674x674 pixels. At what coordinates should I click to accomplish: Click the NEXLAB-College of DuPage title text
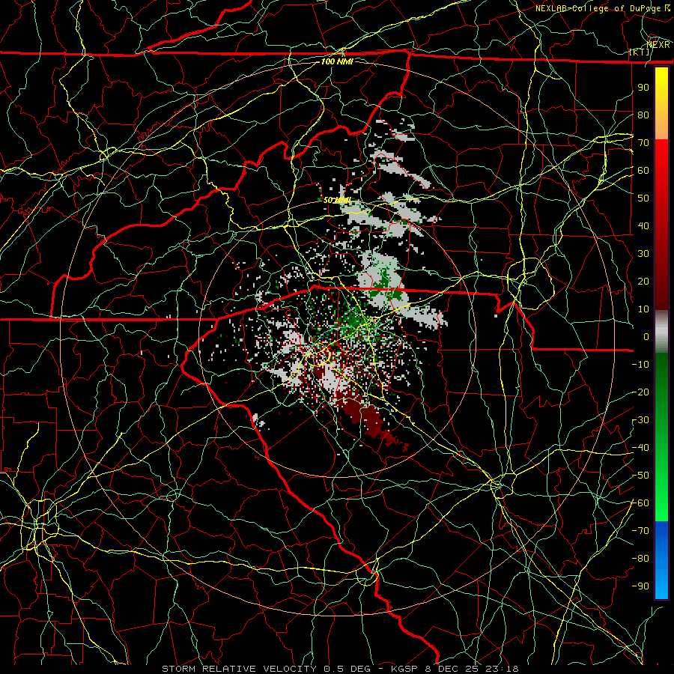coord(599,8)
